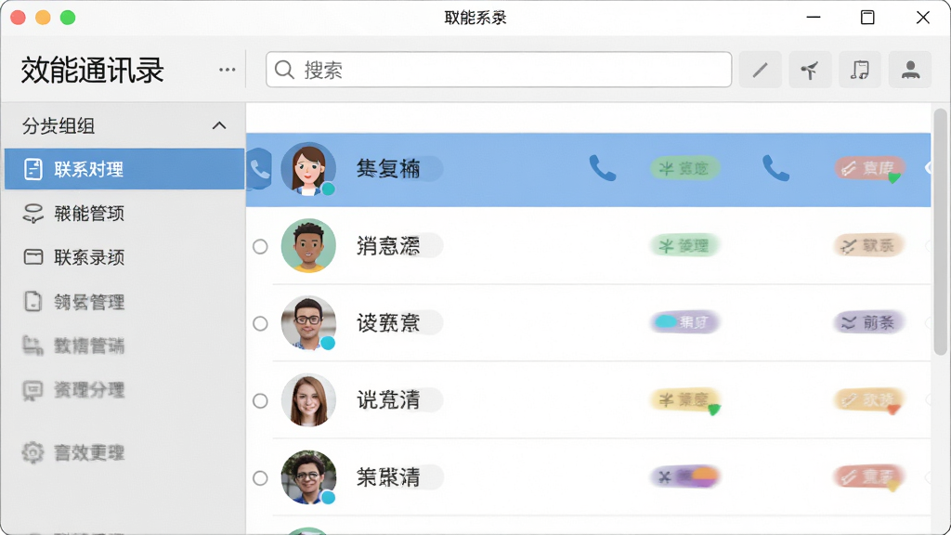This screenshot has width=951, height=535.
Task: Click the red tag in 筞棐清 row
Action: point(869,476)
